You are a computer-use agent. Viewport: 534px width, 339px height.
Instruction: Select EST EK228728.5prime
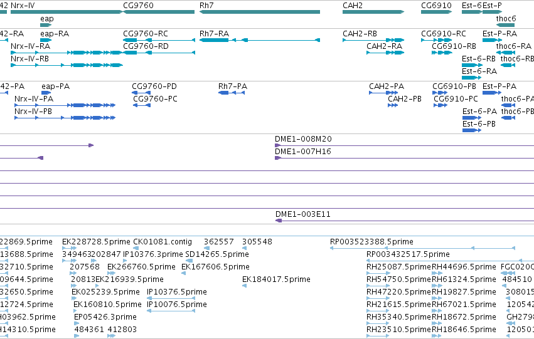click(x=70, y=248)
